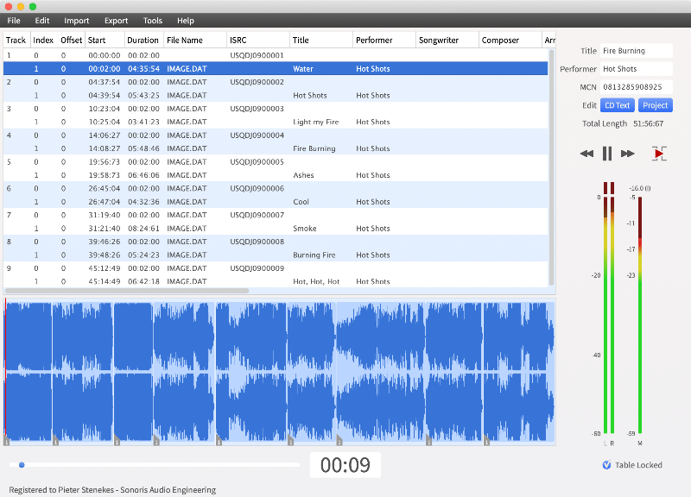Open the File menu
The image size is (691, 497).
click(13, 20)
